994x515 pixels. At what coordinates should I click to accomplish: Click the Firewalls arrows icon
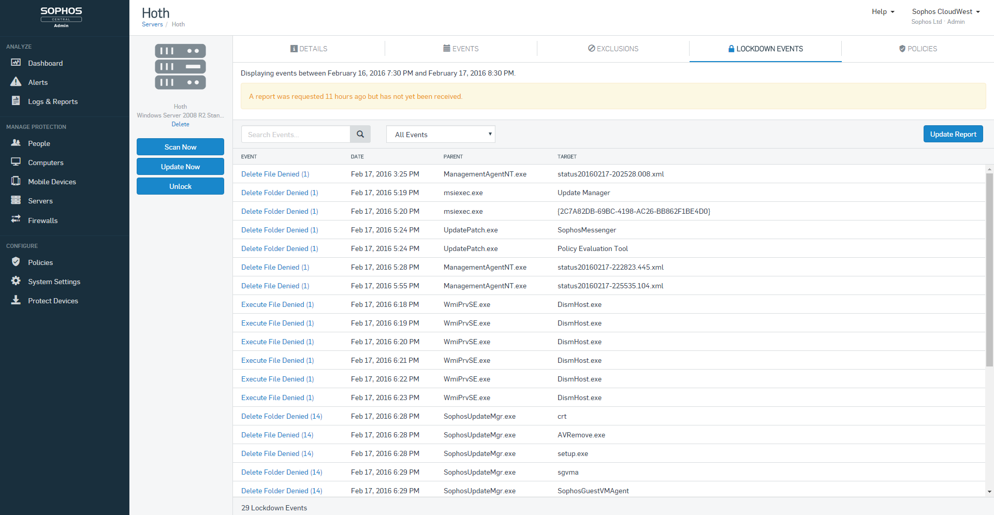[16, 219]
